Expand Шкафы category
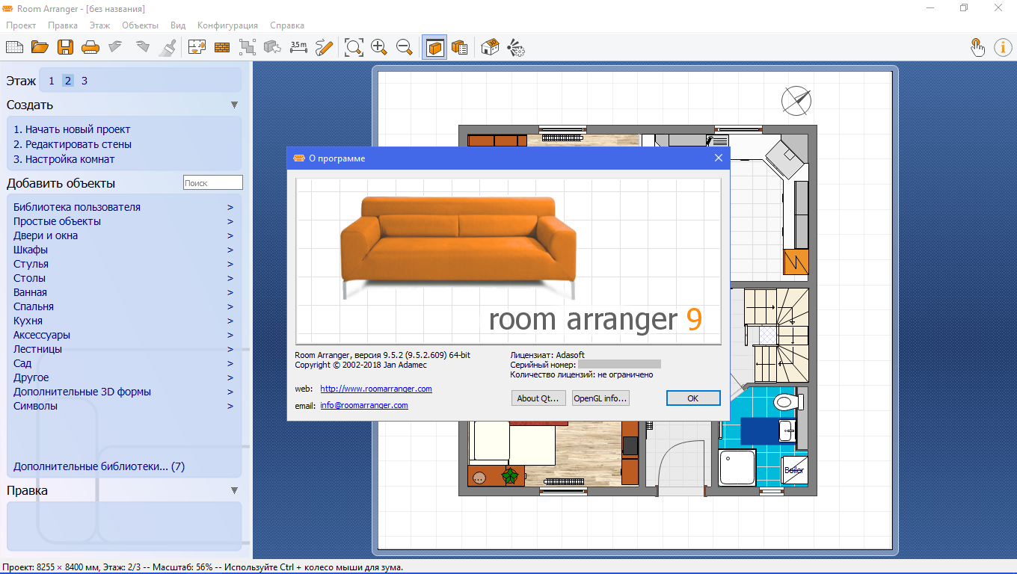This screenshot has width=1017, height=574. [123, 250]
